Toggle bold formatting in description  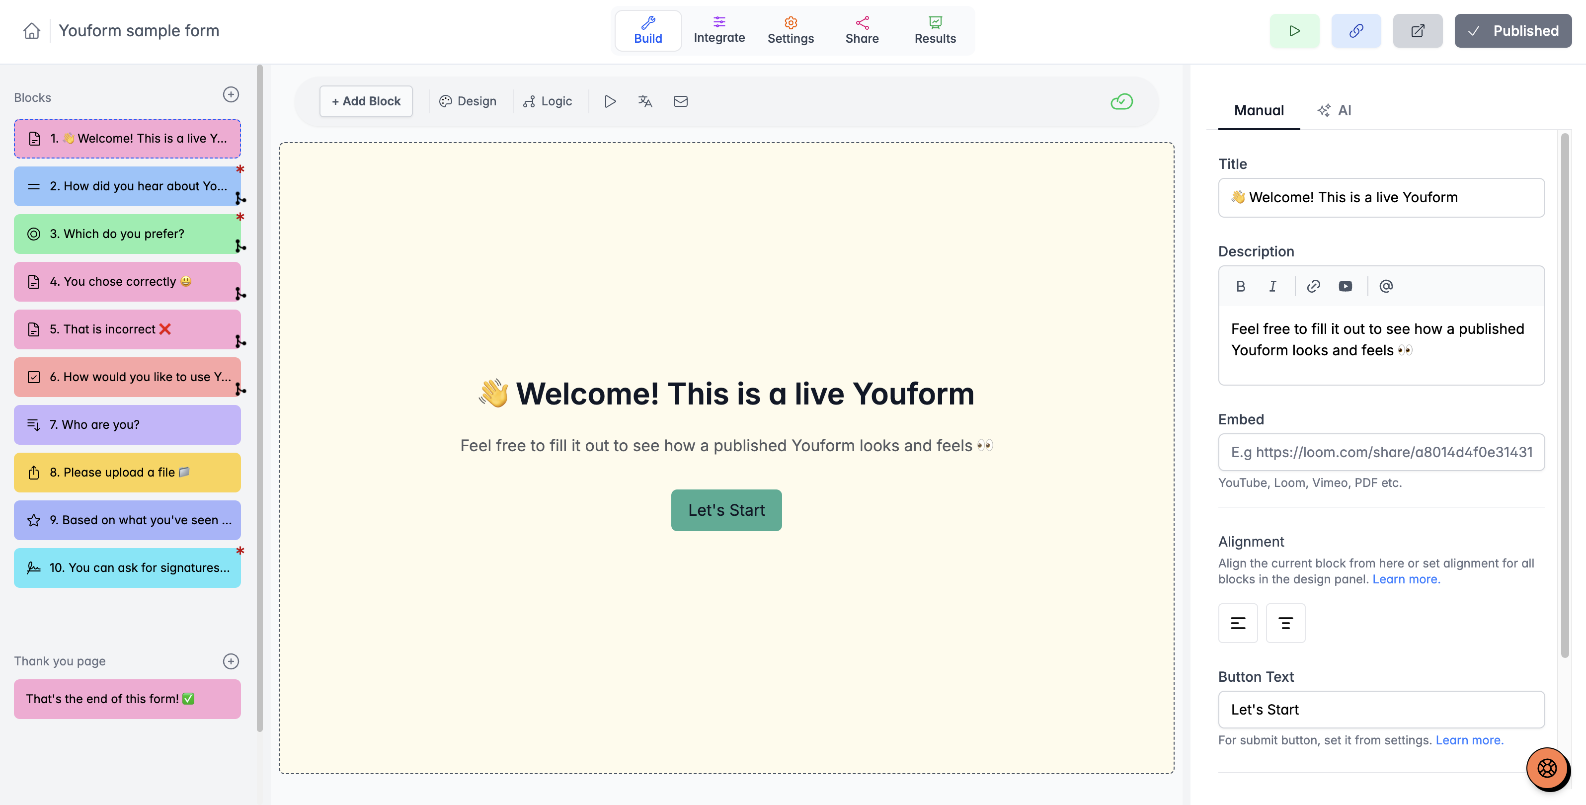point(1240,286)
